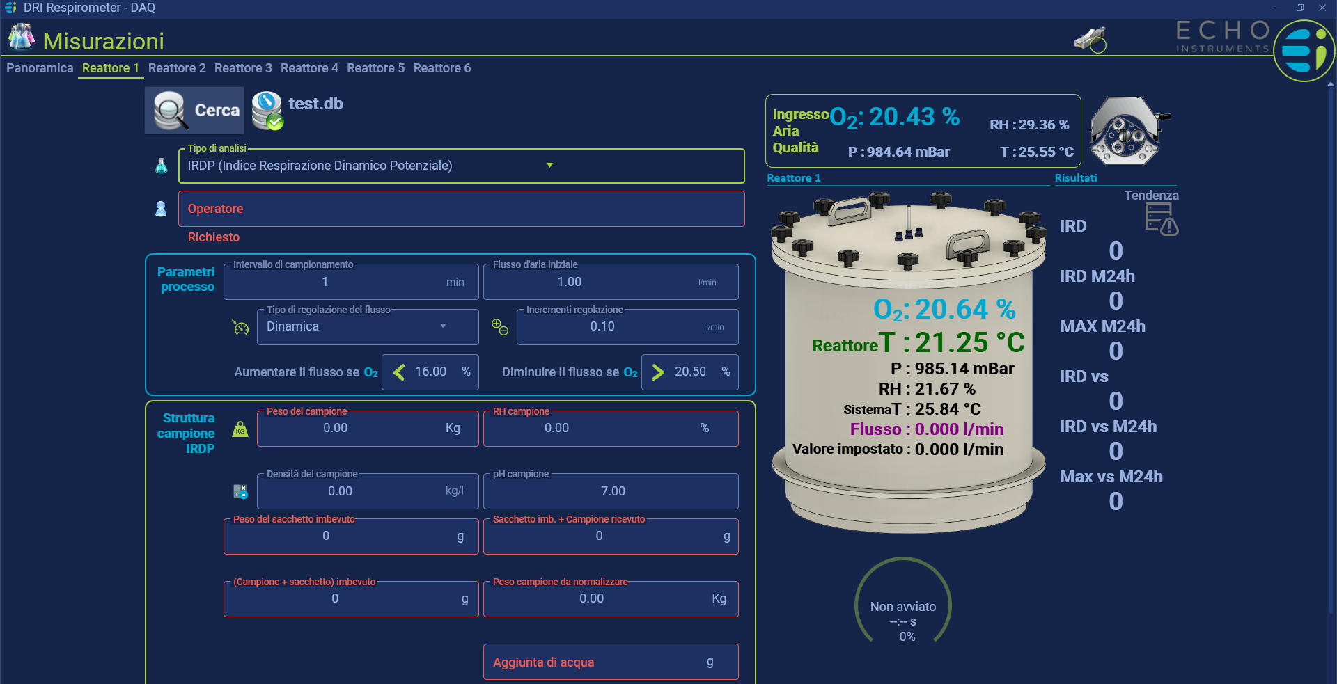Click the USB connection icon in header
This screenshot has width=1337, height=684.
tap(1090, 40)
